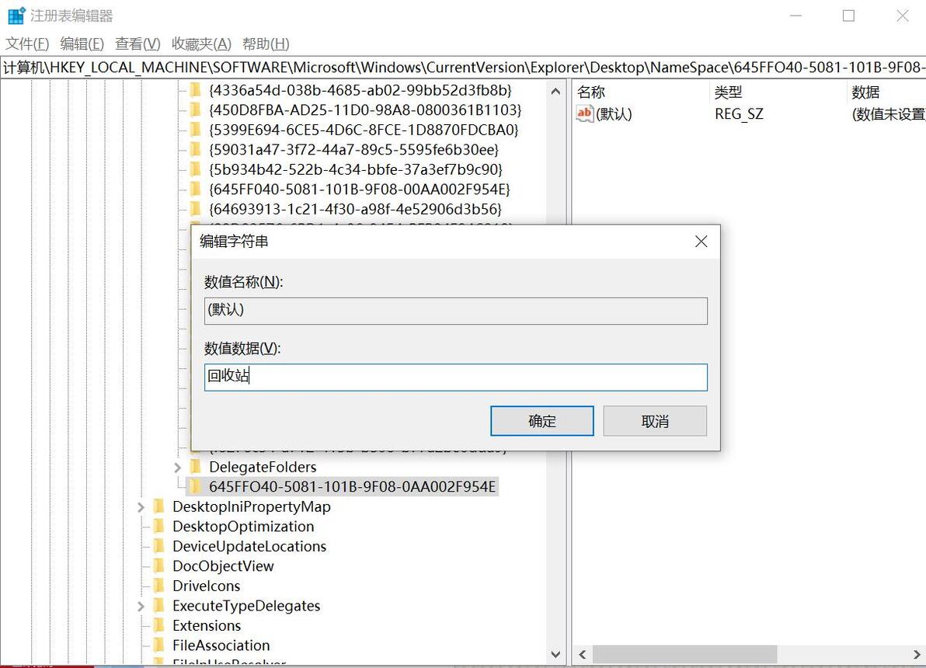Expand the DesktopIniPropertyMap node
This screenshot has height=668, width=926.
tap(141, 506)
